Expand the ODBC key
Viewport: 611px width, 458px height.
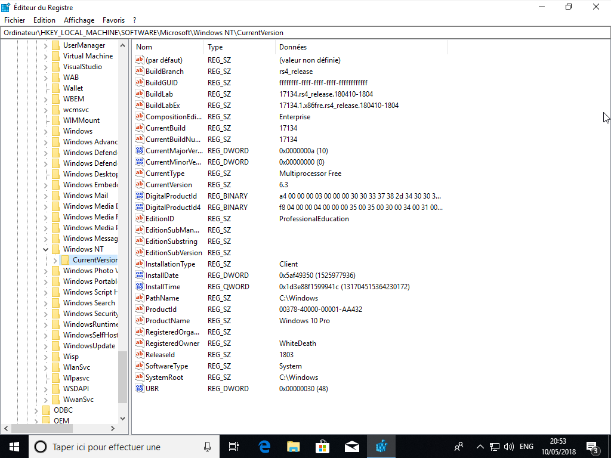pyautogui.click(x=36, y=410)
